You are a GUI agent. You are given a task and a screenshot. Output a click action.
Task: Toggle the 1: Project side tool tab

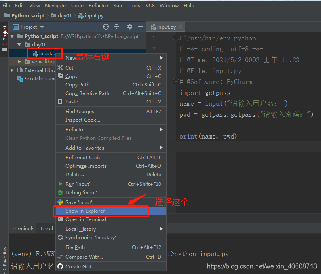click(x=4, y=38)
